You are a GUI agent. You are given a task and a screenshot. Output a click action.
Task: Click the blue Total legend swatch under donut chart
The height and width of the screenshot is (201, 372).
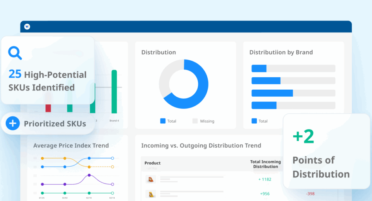point(163,121)
